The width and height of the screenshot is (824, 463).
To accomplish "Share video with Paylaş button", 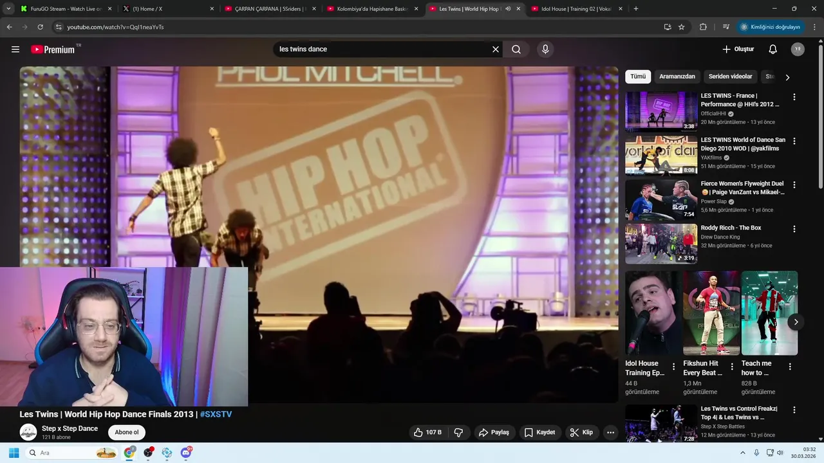I will (494, 433).
